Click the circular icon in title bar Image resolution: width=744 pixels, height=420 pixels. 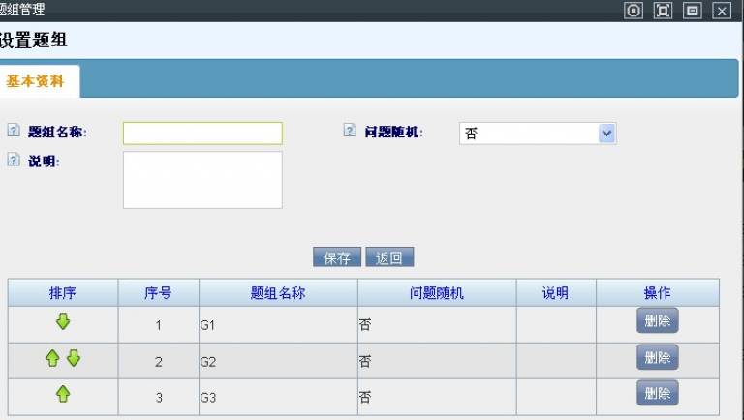[x=634, y=11]
